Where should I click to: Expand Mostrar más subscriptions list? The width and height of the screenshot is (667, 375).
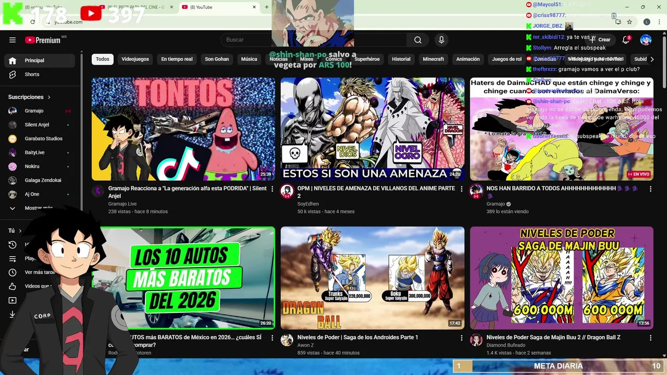pyautogui.click(x=40, y=208)
